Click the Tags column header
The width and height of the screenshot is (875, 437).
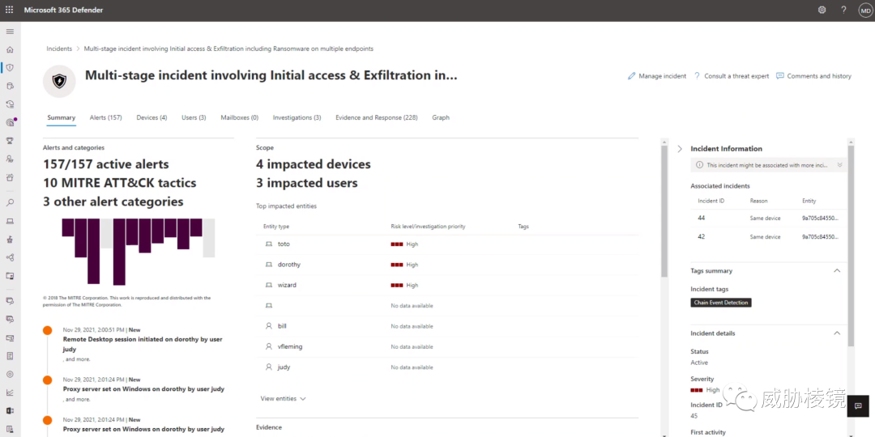tap(523, 227)
